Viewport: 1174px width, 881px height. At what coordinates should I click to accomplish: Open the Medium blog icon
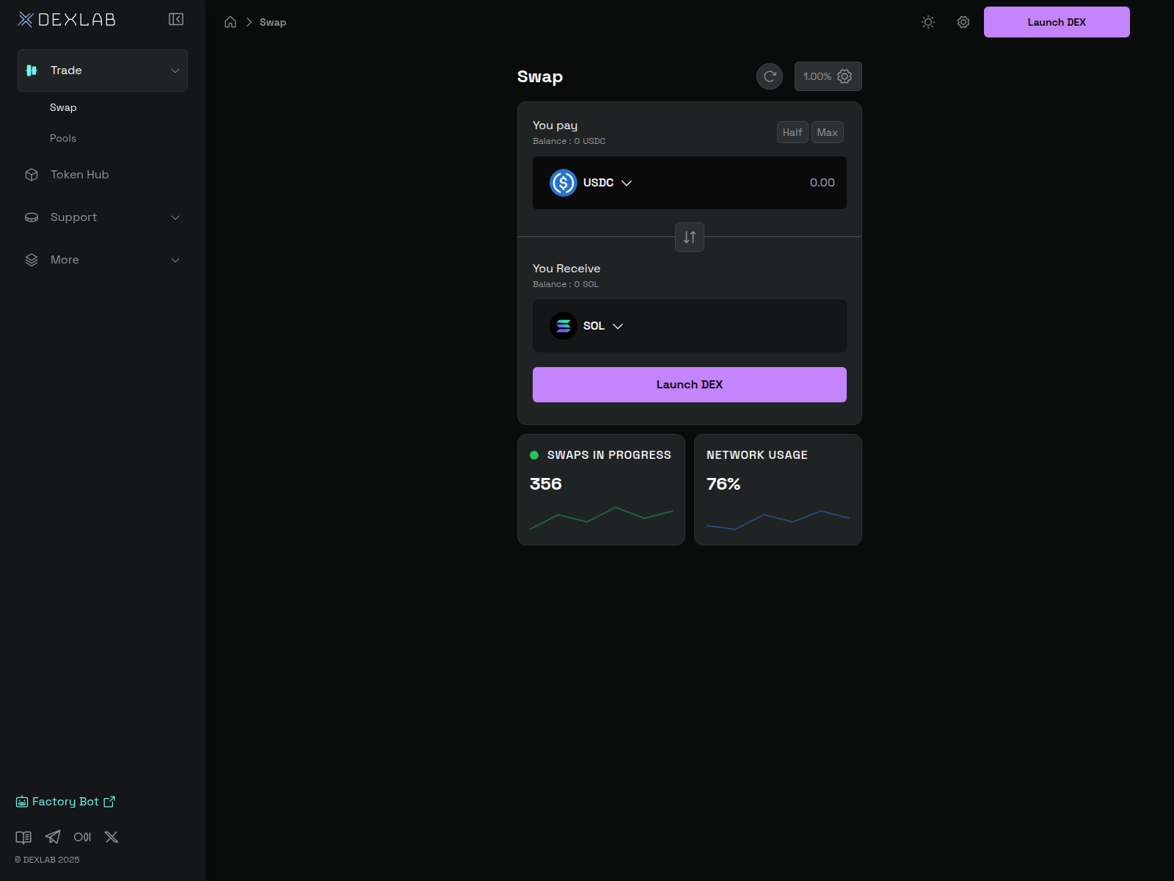click(x=82, y=836)
